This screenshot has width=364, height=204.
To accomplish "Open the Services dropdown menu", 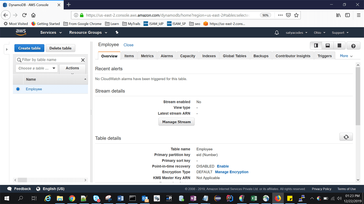I will [x=51, y=32].
